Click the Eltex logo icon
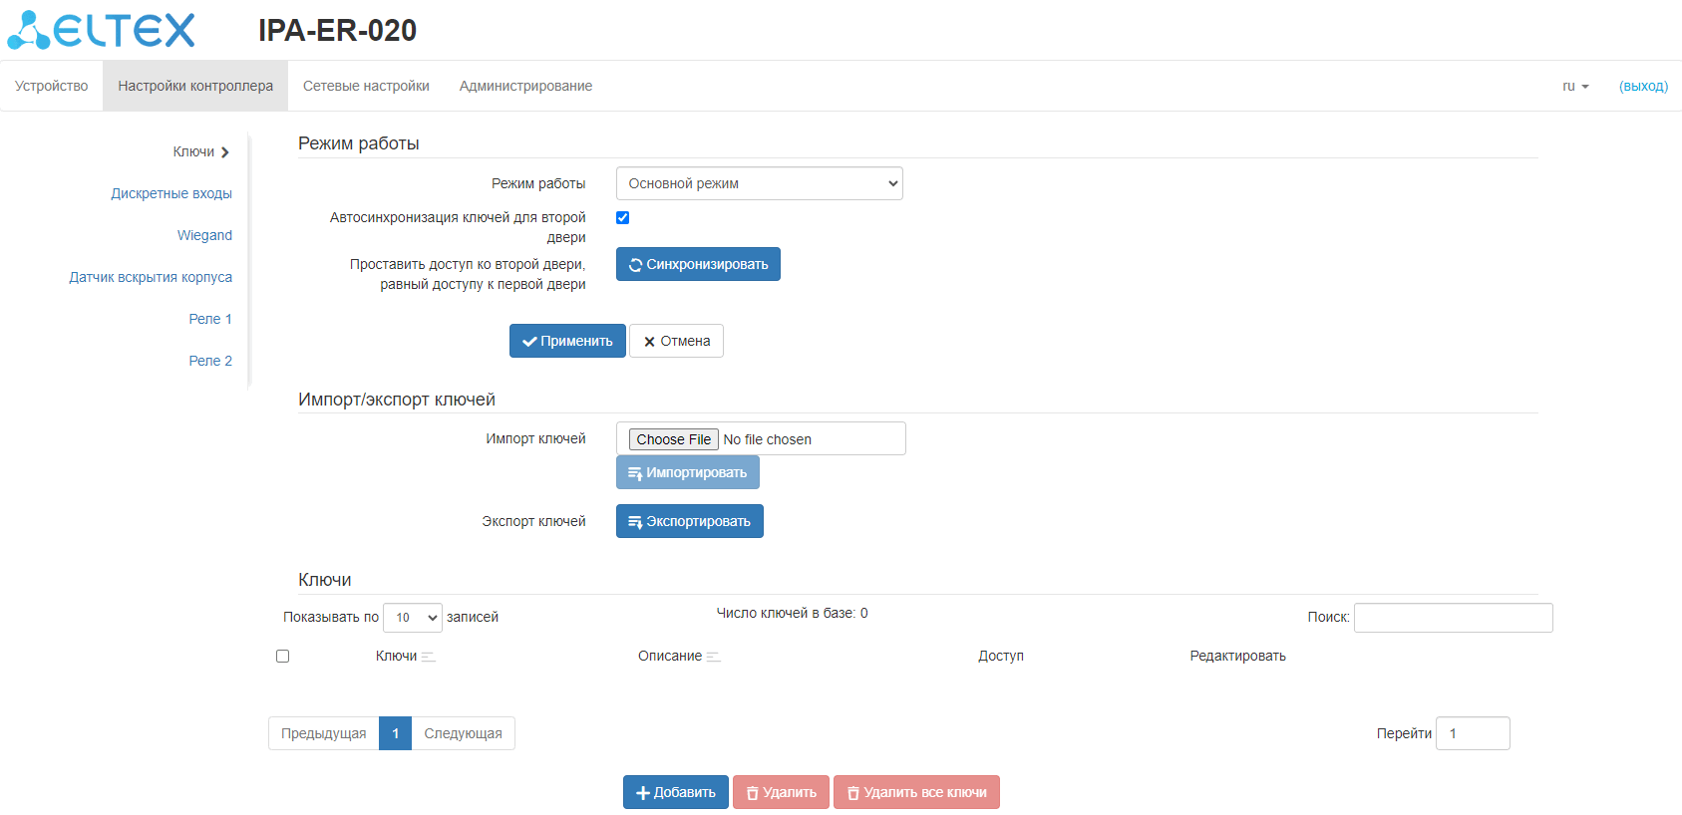This screenshot has height=815, width=1682. point(100,30)
